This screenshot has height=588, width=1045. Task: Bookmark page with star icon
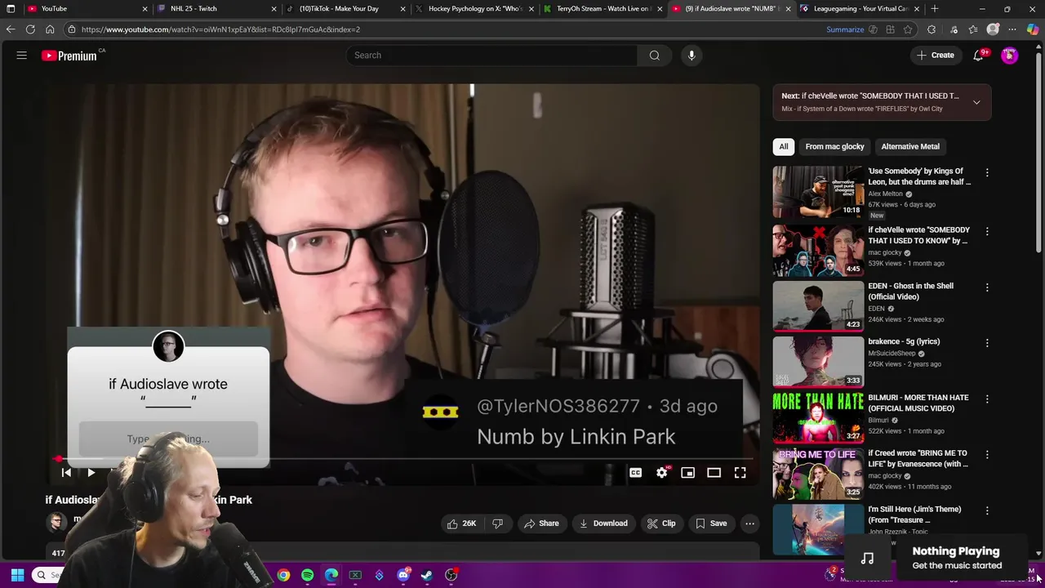click(x=908, y=29)
